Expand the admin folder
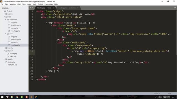This screenshot has height=99, width=177. coord(4,14)
